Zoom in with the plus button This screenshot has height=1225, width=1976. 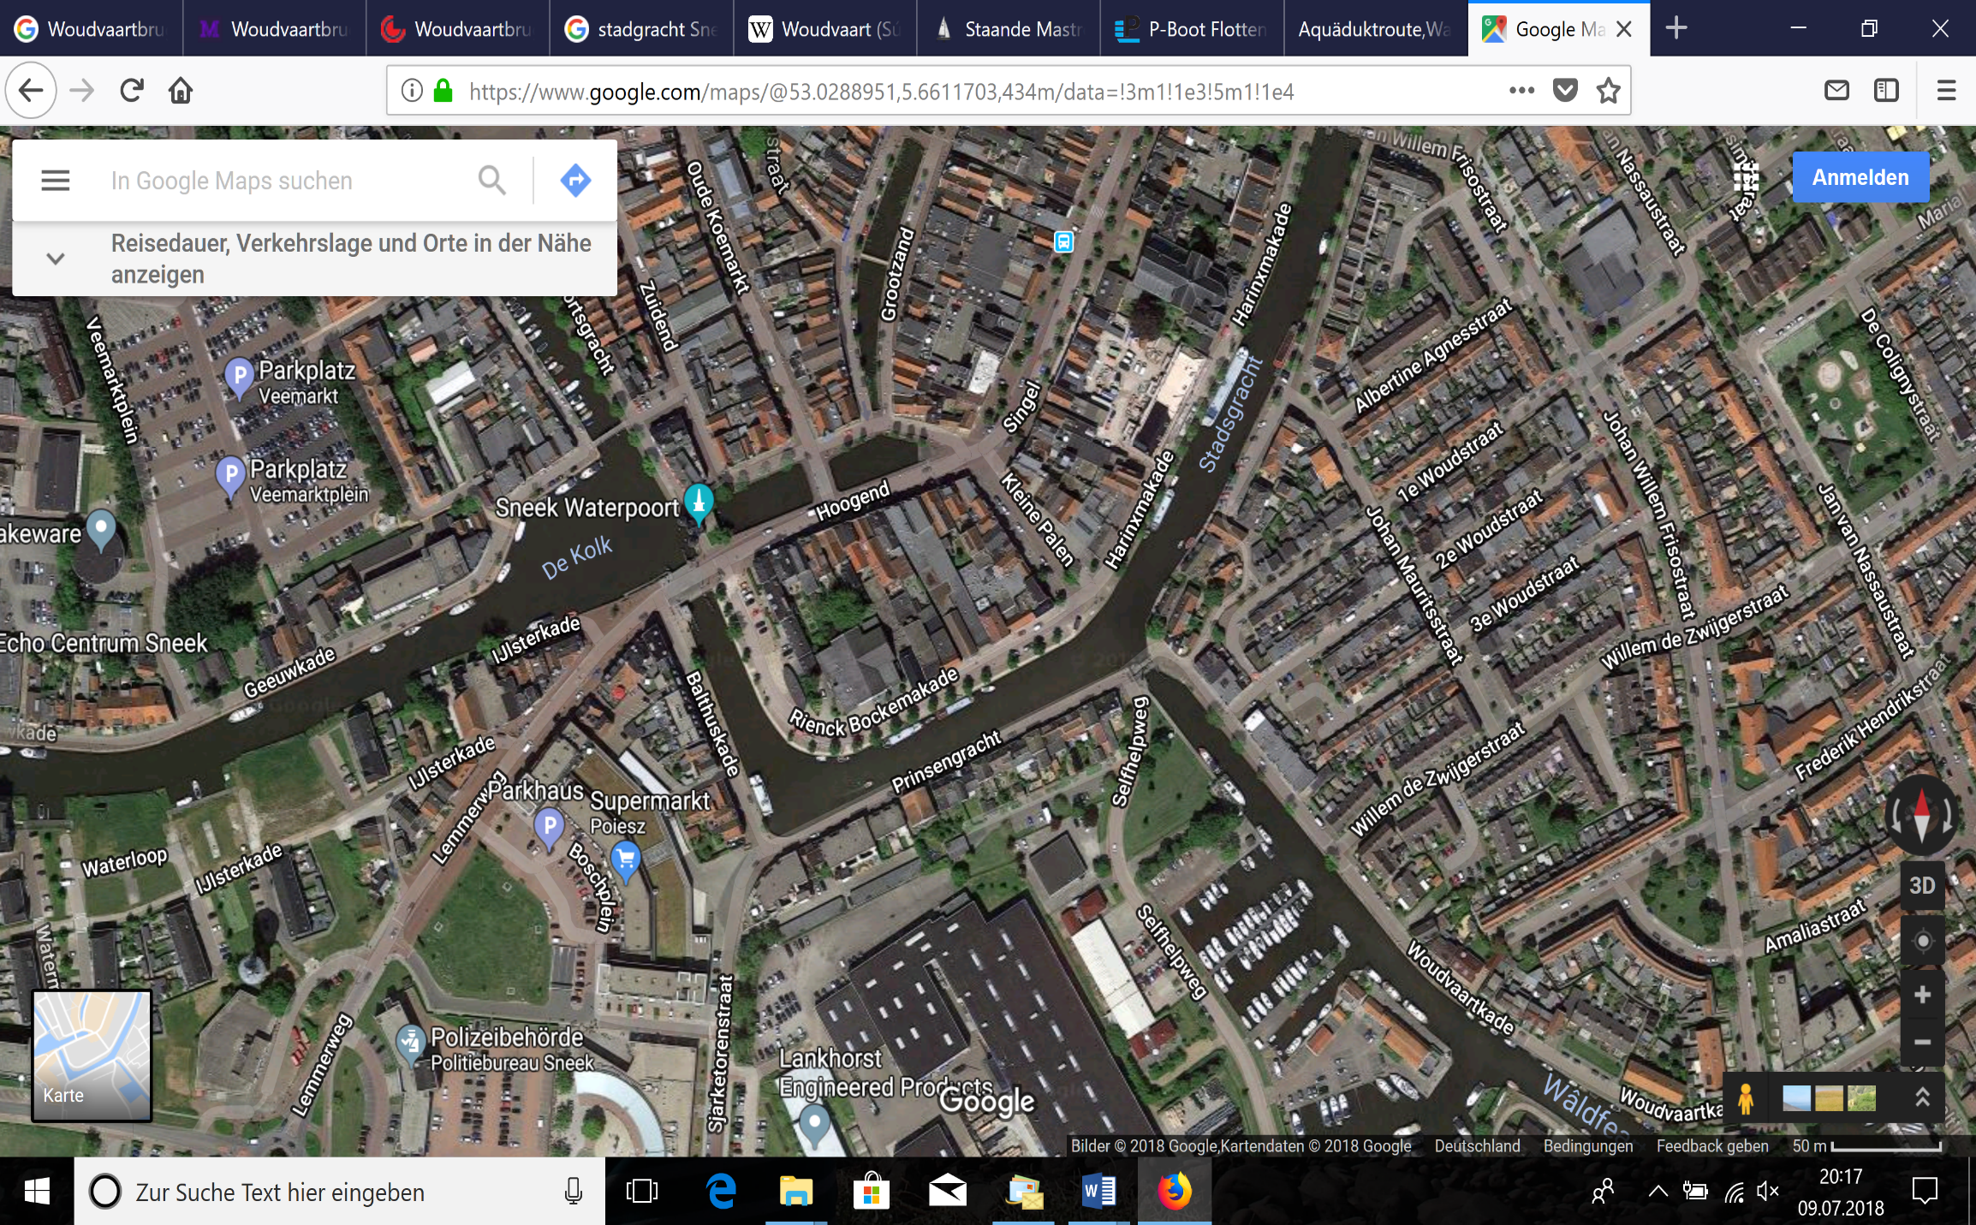(x=1922, y=995)
